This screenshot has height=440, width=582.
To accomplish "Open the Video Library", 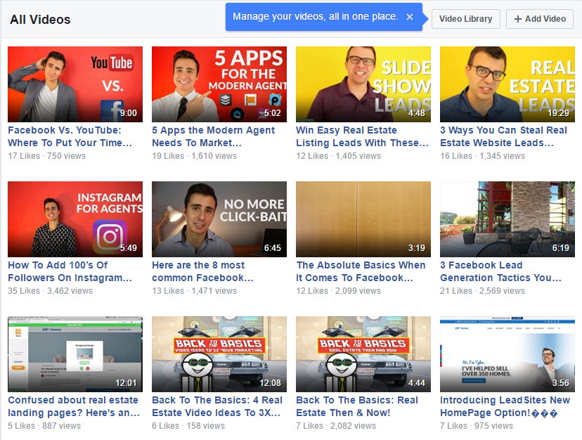I will [x=466, y=19].
